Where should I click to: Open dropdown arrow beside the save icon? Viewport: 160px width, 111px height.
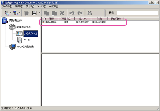[39, 13]
